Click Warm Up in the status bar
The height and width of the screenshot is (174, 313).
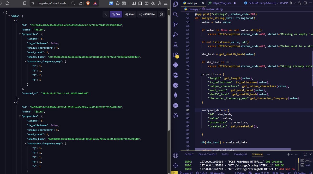click(x=217, y=173)
